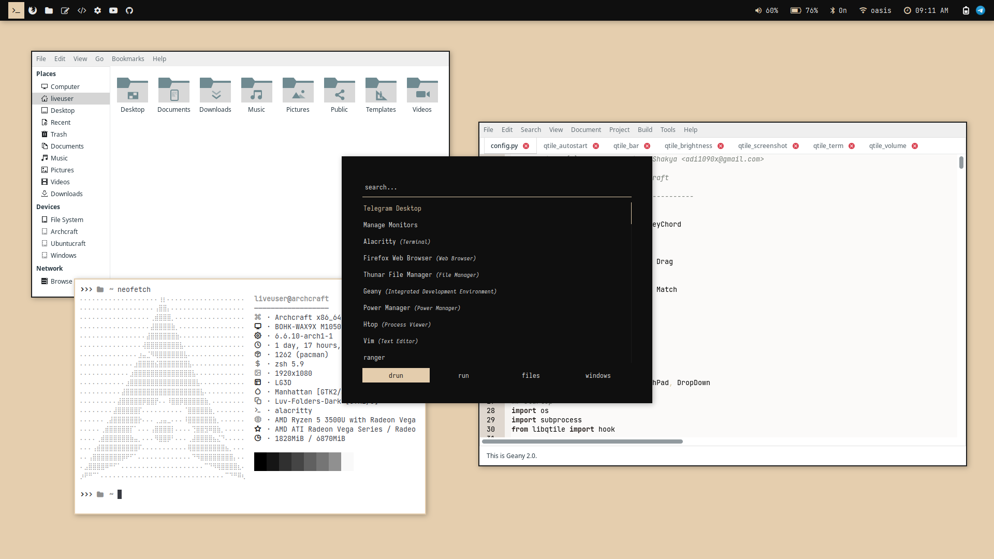Open the Bookmarks menu in file manager
The width and height of the screenshot is (994, 559).
click(x=128, y=59)
